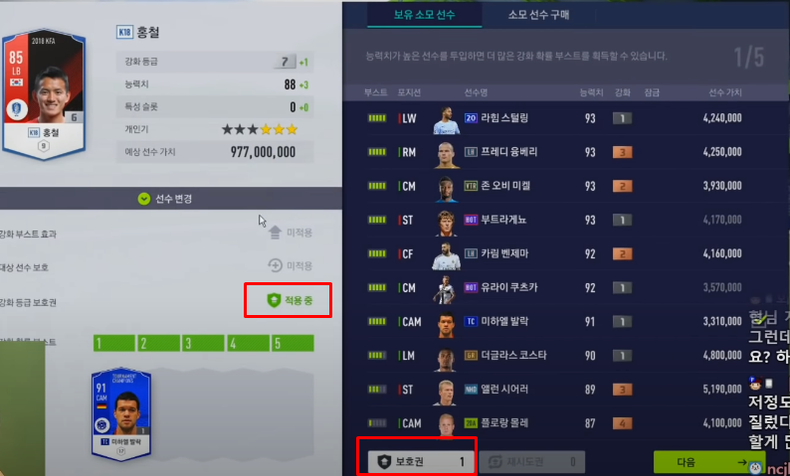790x476 pixels.
Task: Sort by the 선수 가치 column header
Action: [725, 93]
